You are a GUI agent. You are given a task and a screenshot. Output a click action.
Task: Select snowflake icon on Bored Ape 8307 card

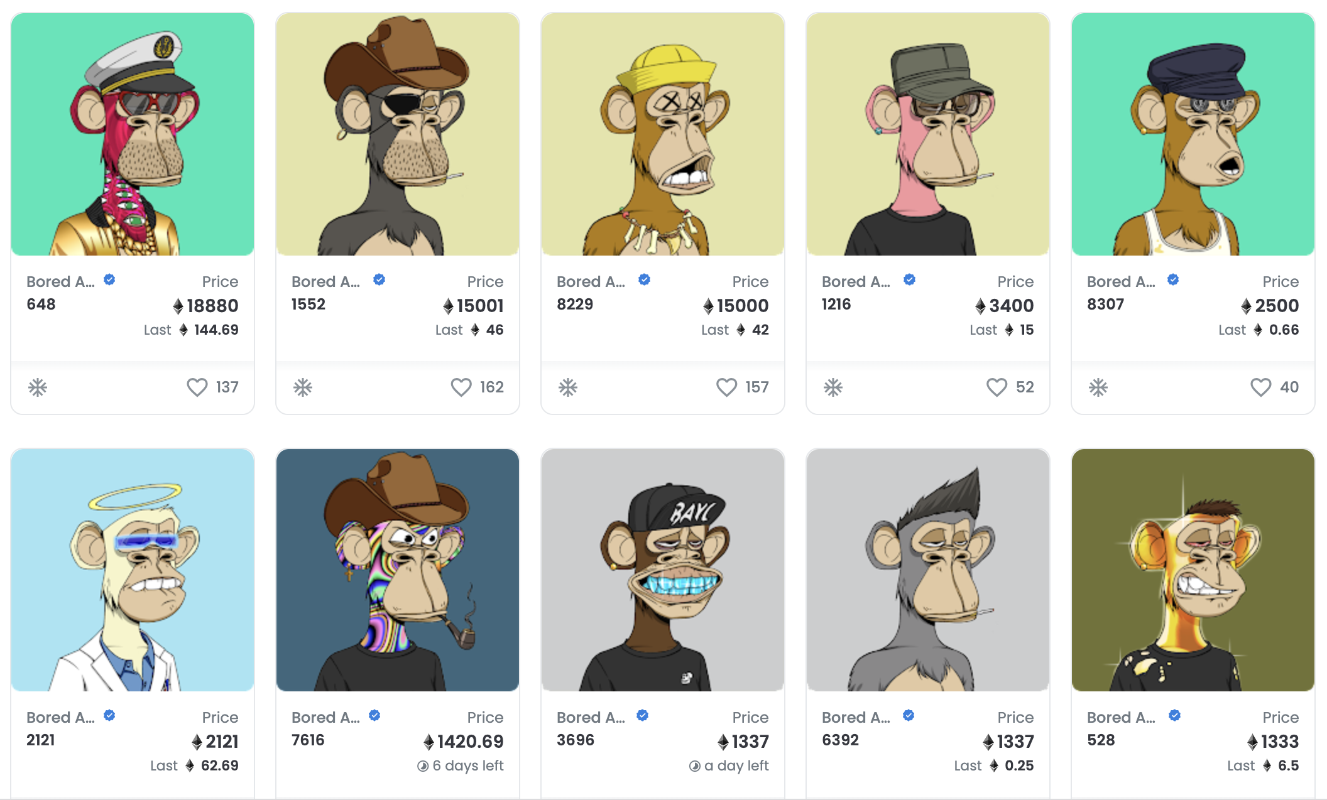coord(1098,387)
